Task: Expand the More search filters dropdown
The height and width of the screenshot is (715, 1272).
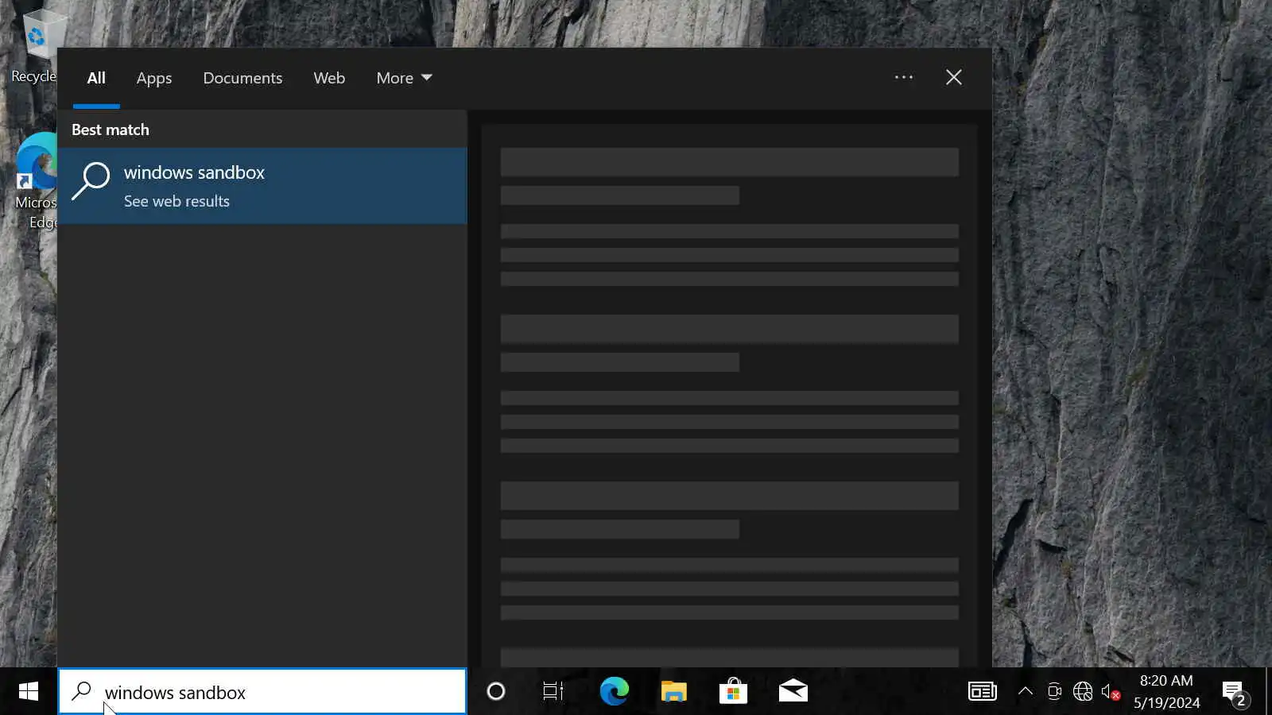Action: (x=404, y=78)
